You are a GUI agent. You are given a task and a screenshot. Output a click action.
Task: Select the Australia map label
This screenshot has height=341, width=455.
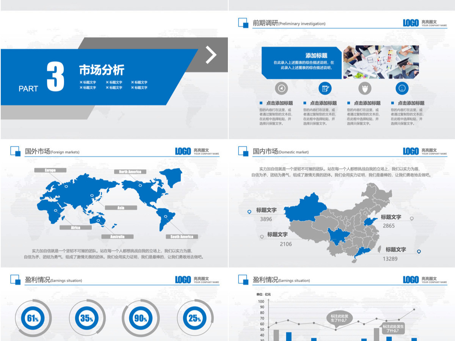point(117,236)
